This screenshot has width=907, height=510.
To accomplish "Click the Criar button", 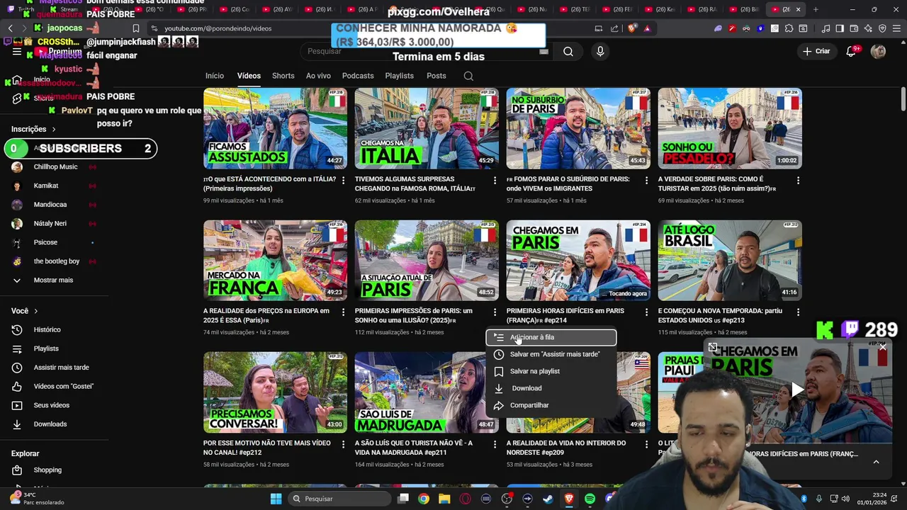I will [816, 51].
